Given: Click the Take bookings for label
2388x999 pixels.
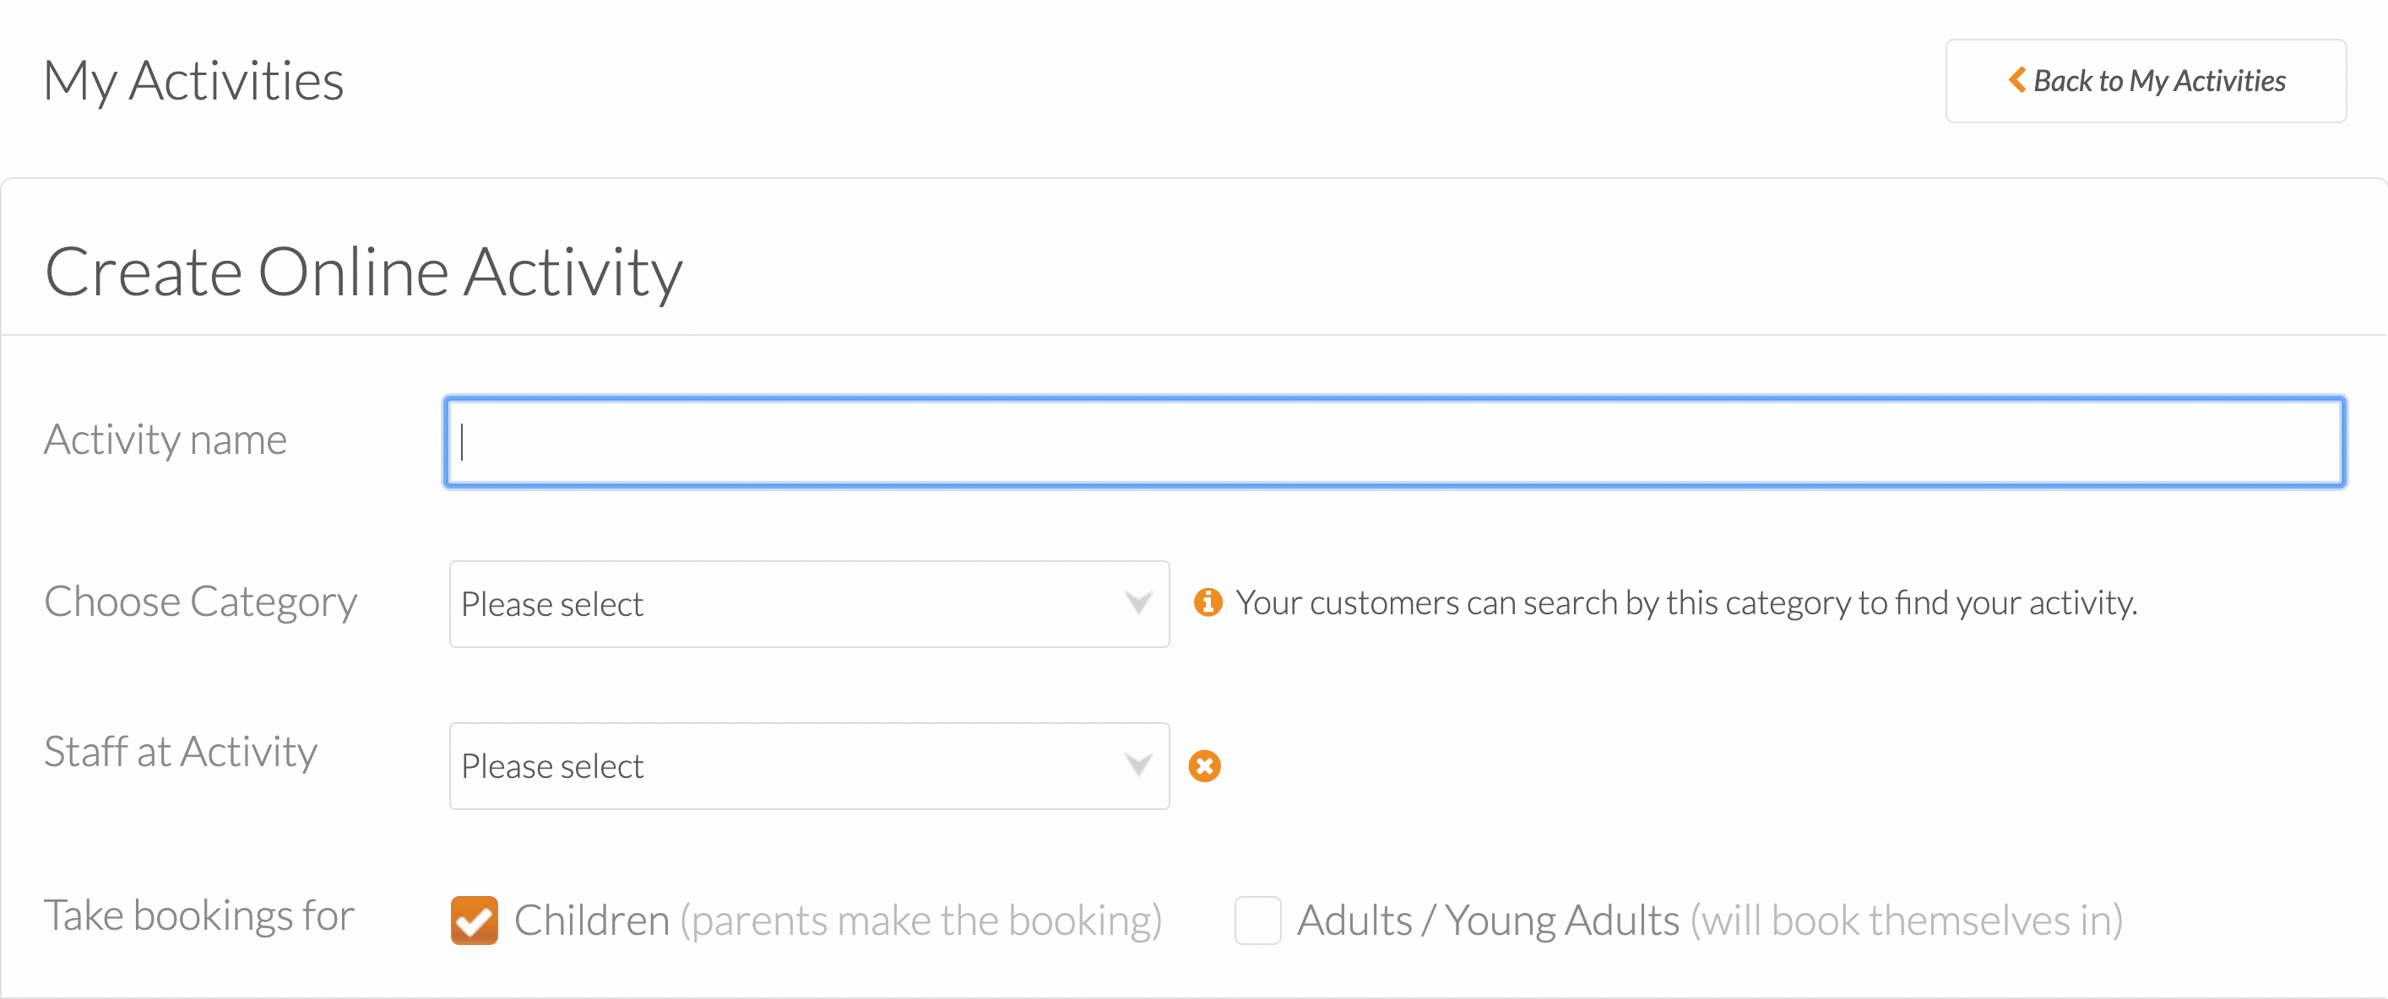Looking at the screenshot, I should (199, 915).
